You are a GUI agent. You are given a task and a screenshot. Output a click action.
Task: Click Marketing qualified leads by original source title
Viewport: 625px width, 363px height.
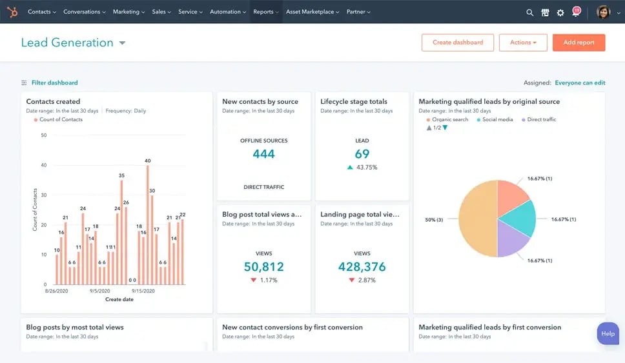coord(489,101)
